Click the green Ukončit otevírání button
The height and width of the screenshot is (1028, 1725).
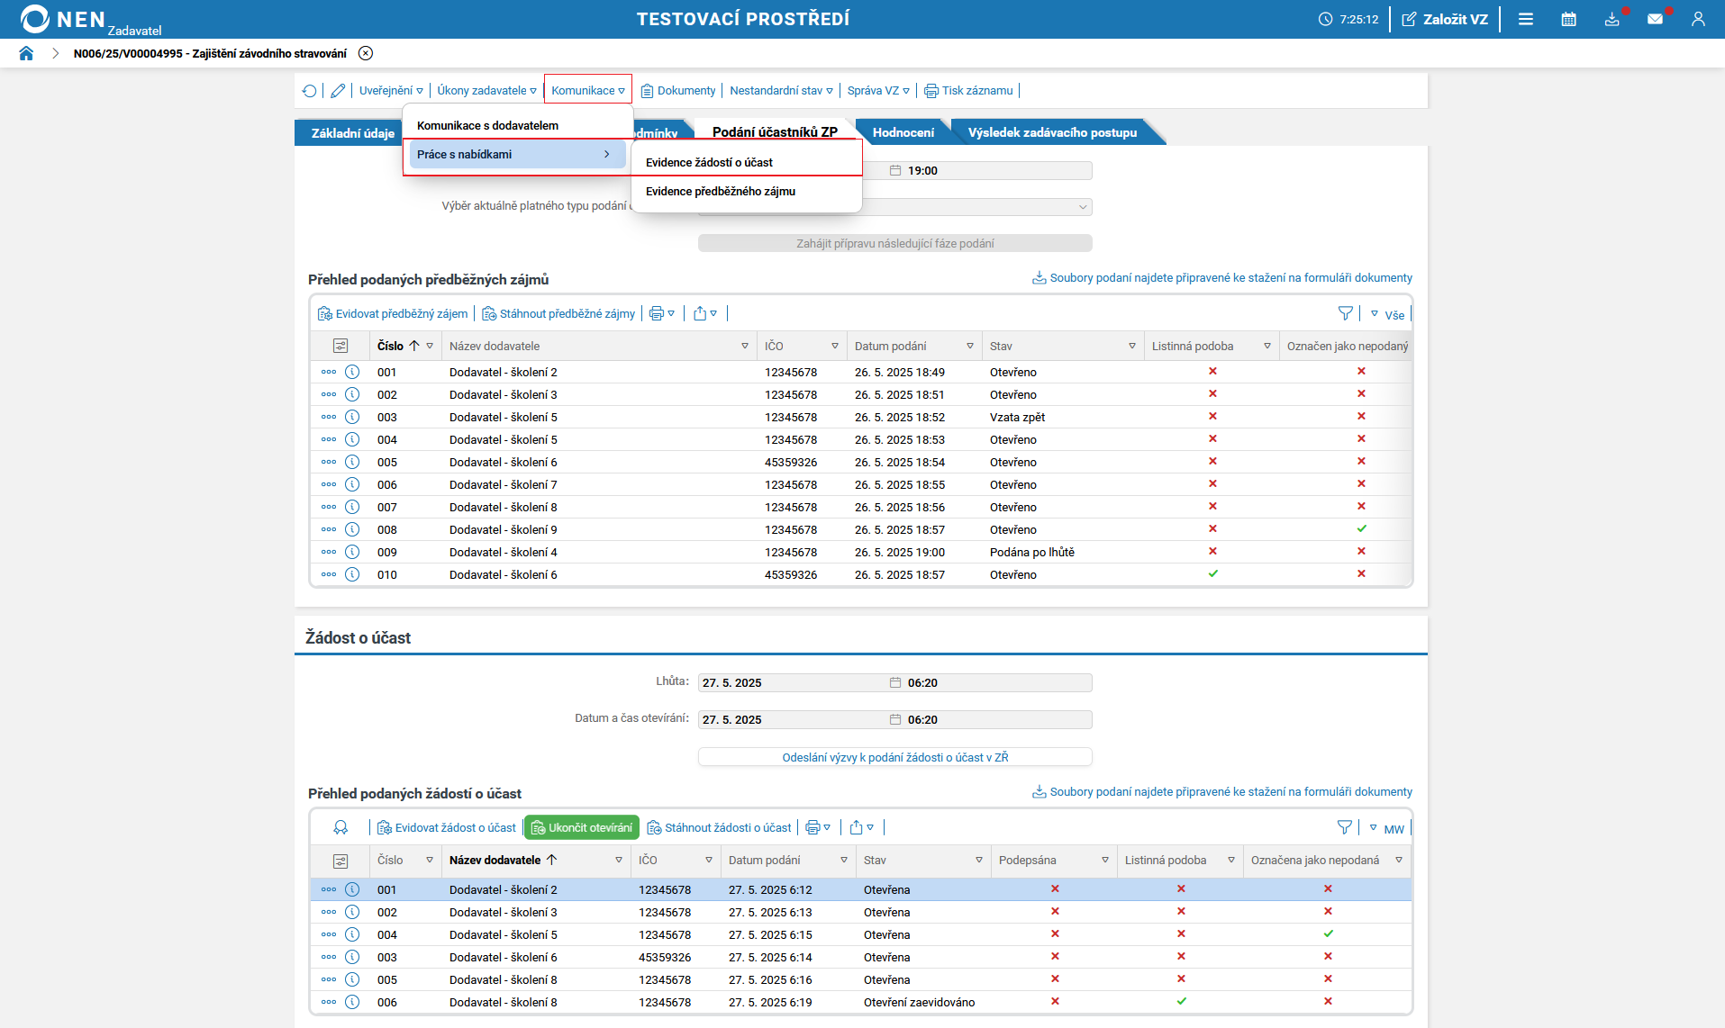[582, 827]
